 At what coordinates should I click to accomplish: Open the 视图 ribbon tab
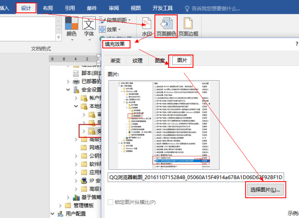(x=136, y=8)
